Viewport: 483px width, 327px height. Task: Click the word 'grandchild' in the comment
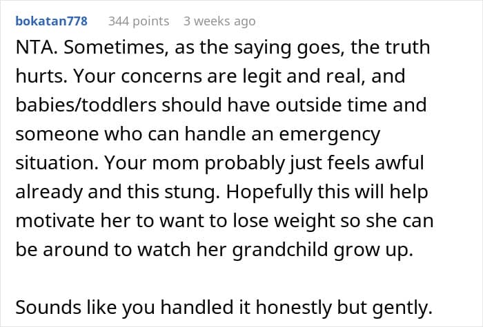tap(279, 250)
